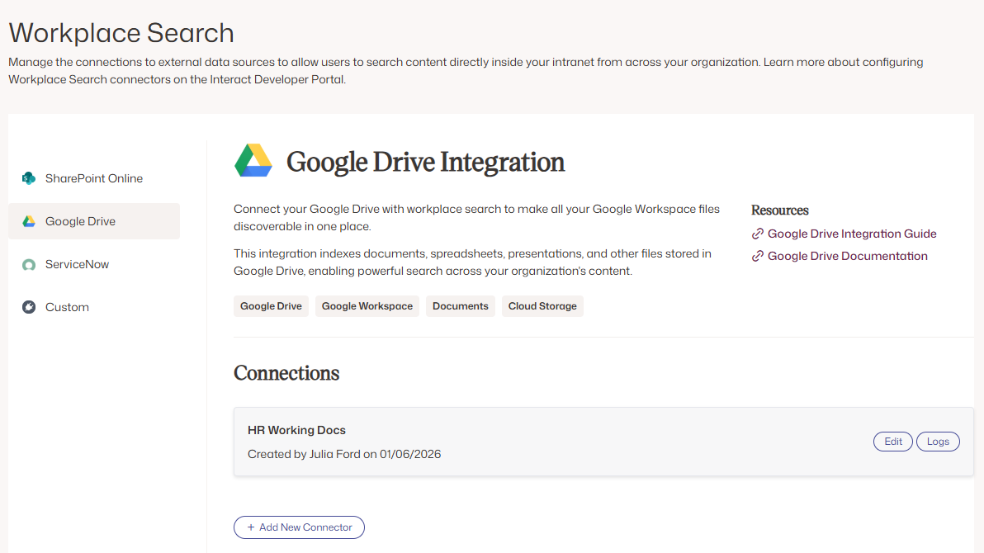Click 'Created by Julia Ford on 01/06/2026' text
The width and height of the screenshot is (984, 553).
pos(344,454)
